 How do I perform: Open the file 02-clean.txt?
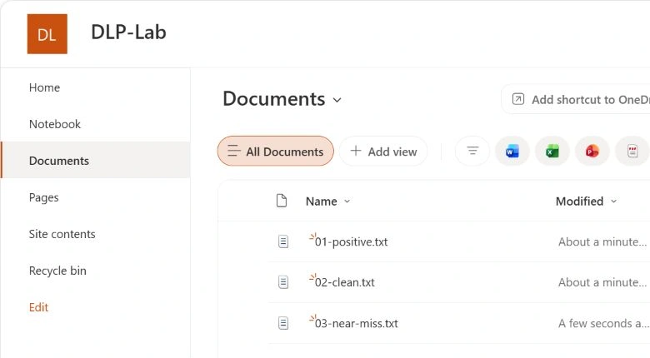(344, 282)
